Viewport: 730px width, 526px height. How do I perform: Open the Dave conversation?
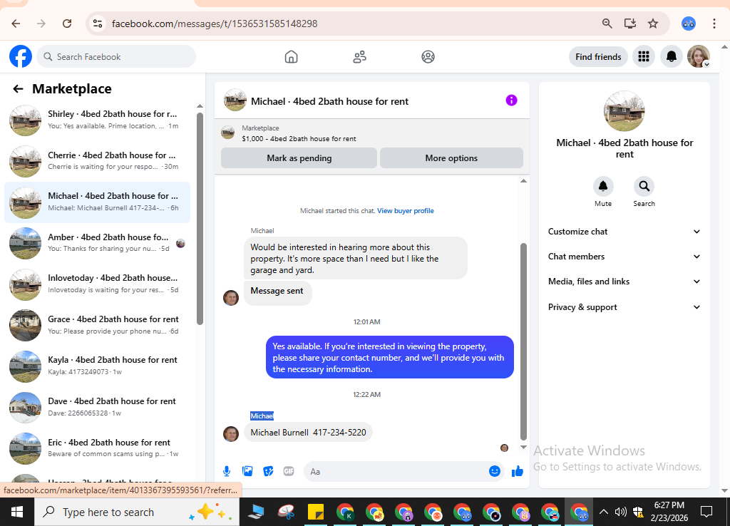pos(97,407)
